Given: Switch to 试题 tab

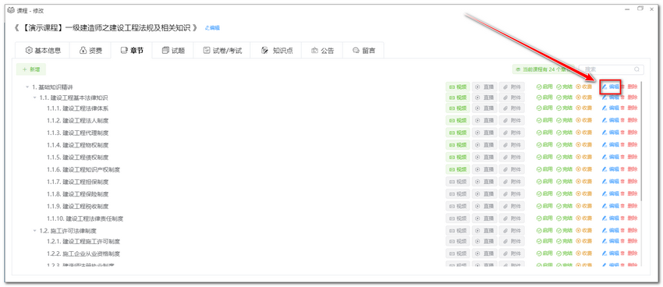Looking at the screenshot, I should click(x=173, y=50).
